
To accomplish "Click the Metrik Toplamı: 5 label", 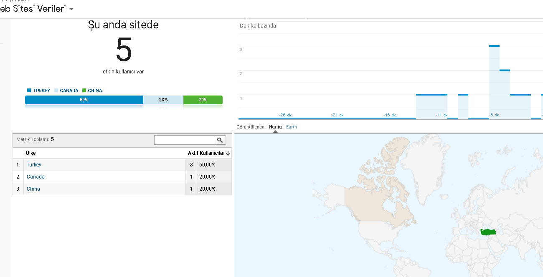I will coord(35,139).
